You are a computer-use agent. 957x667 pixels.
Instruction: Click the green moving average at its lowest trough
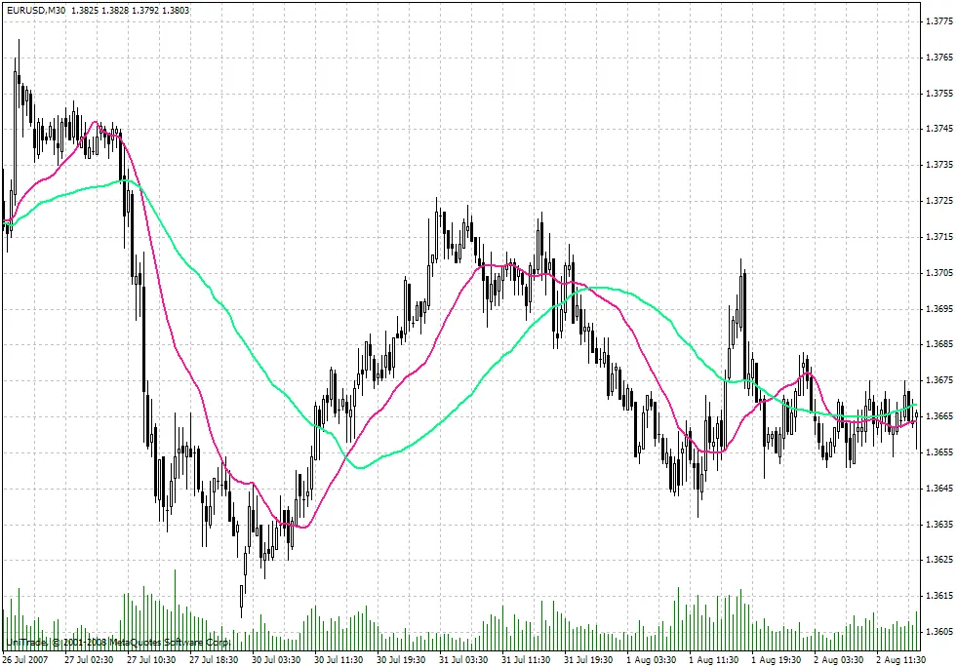click(359, 467)
